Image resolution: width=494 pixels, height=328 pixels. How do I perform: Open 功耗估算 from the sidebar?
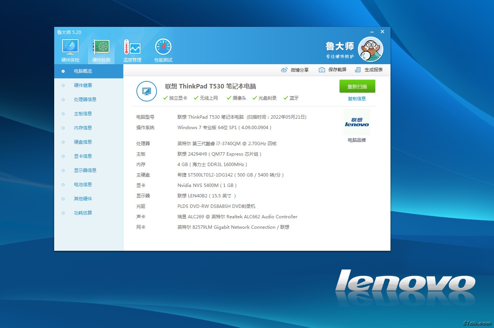(x=83, y=213)
